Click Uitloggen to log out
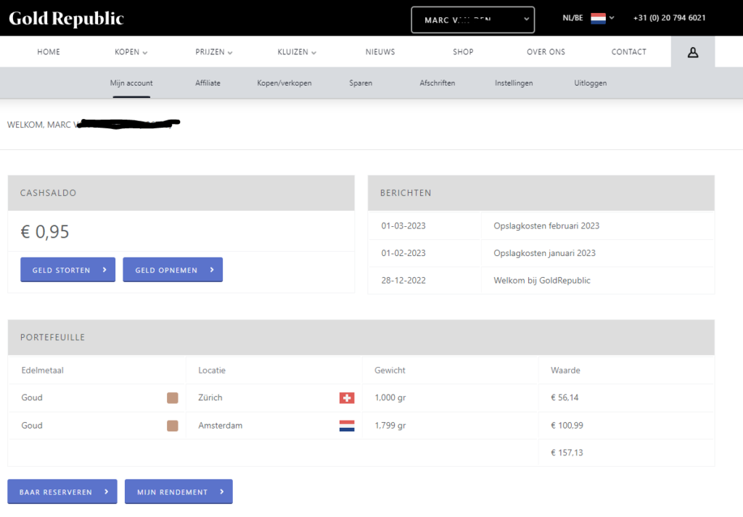 tap(591, 83)
